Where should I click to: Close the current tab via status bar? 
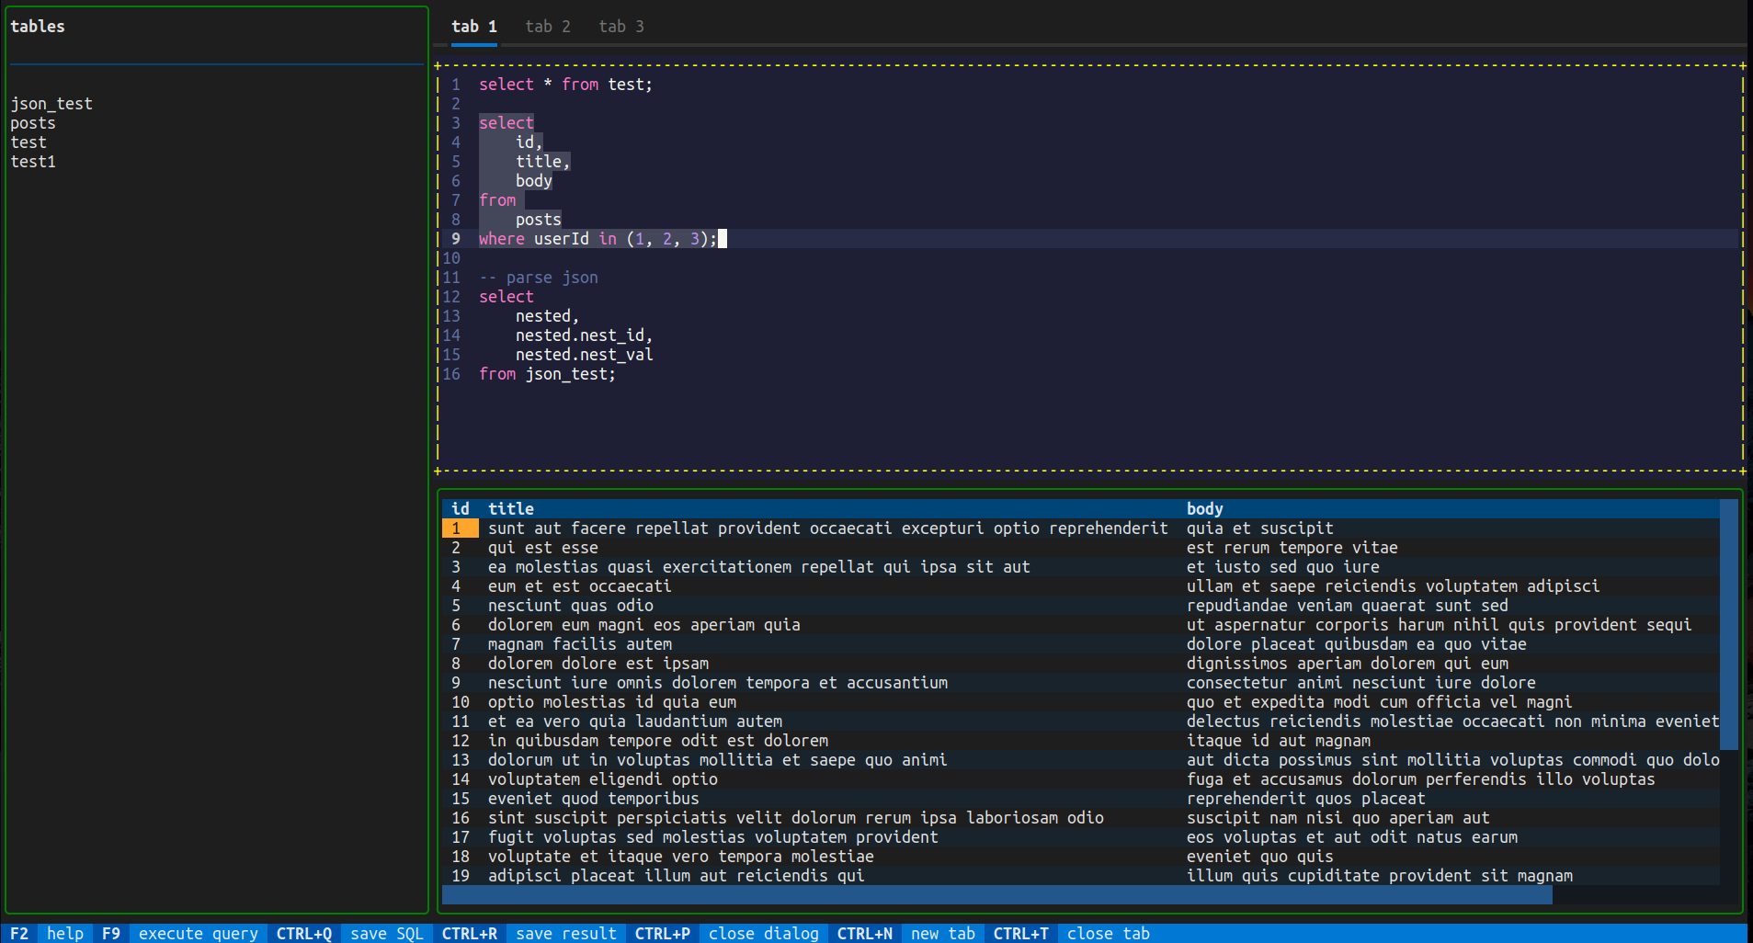pyautogui.click(x=1108, y=933)
